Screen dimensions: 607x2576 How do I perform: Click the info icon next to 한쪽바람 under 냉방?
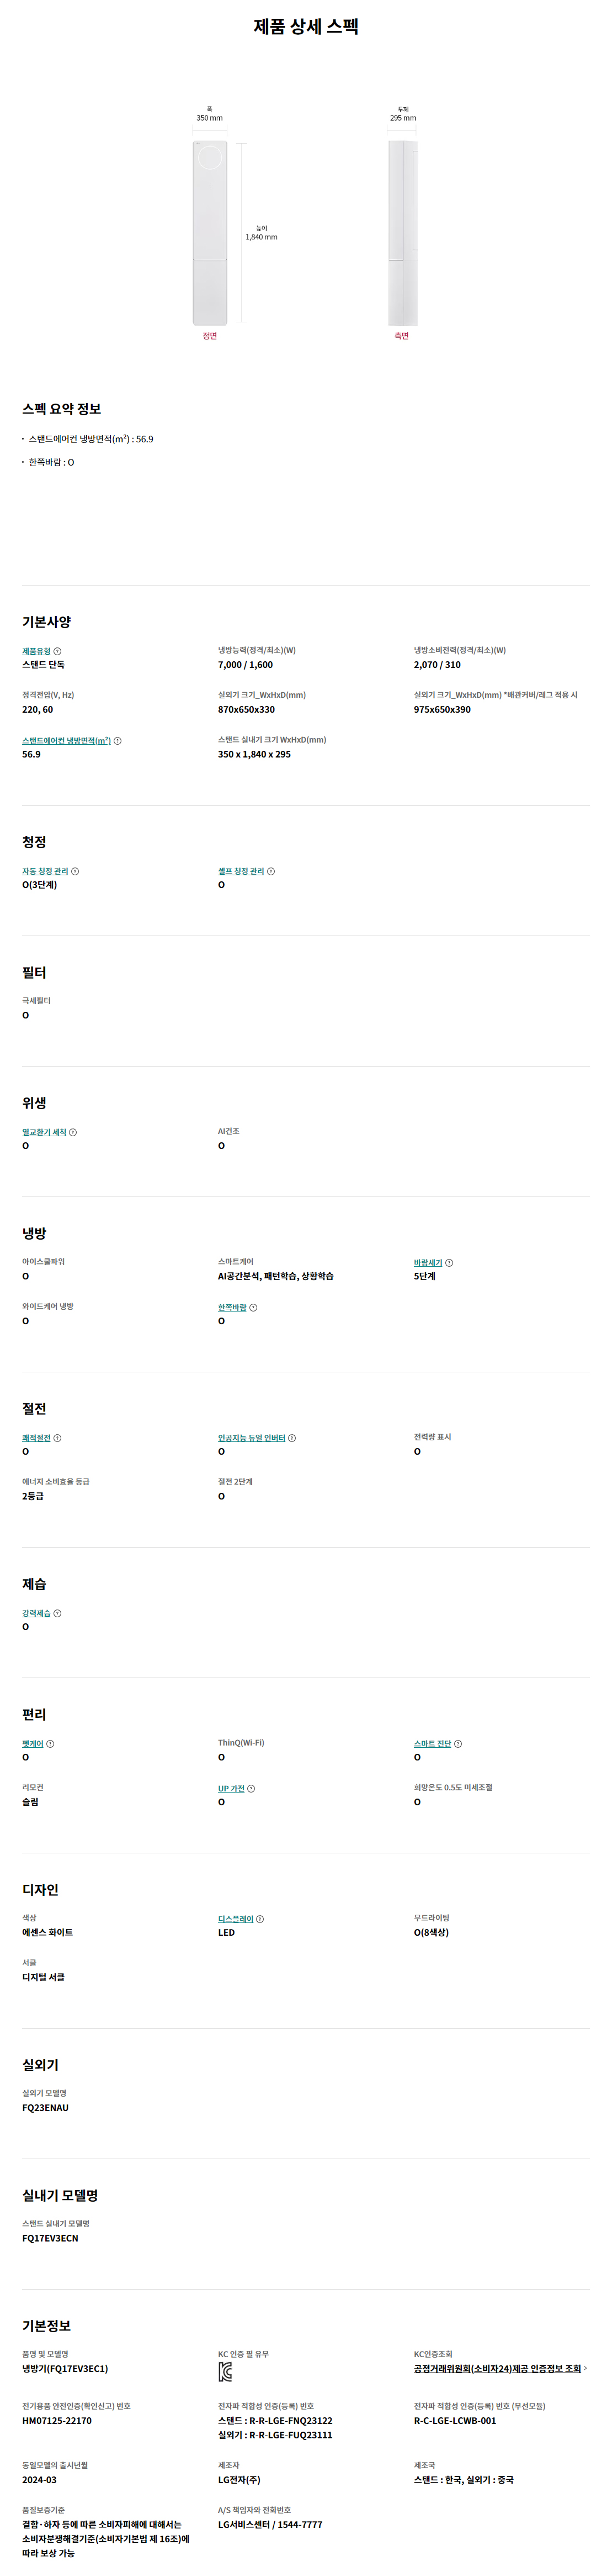[254, 1308]
